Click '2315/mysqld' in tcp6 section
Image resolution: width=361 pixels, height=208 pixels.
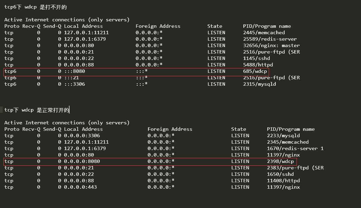tap(260, 84)
